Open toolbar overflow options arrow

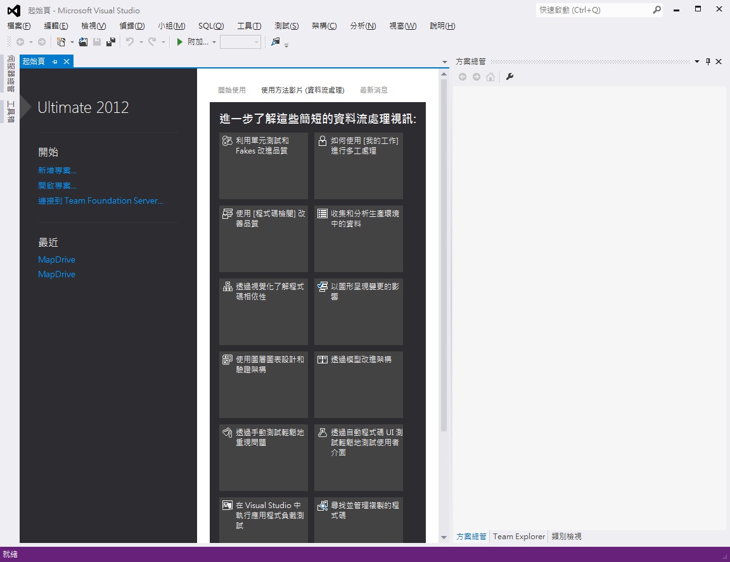[286, 45]
